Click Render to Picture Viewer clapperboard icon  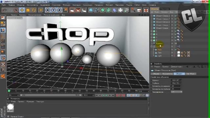[x=78, y=10]
